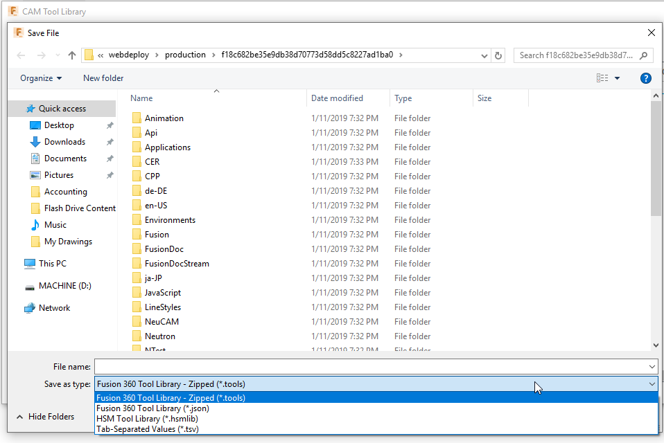Select the CPP folder icon
The height and width of the screenshot is (443, 664).
point(137,177)
